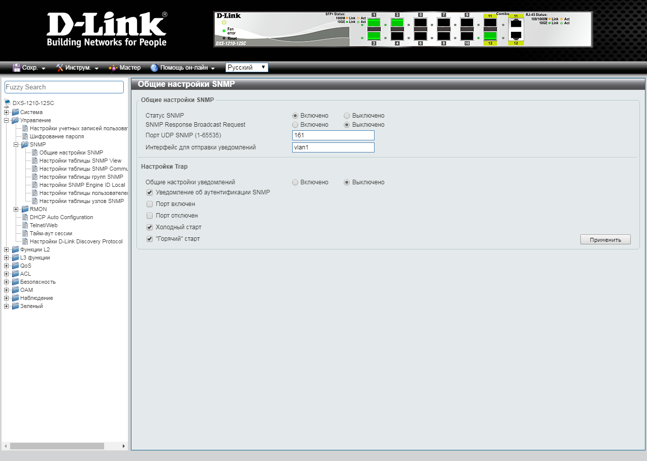Screen dimensions: 647x461
Task: Expand the Функции L2 tree node
Action: tap(6, 249)
